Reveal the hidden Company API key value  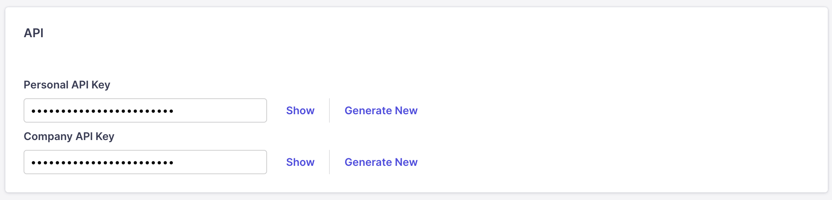[300, 162]
